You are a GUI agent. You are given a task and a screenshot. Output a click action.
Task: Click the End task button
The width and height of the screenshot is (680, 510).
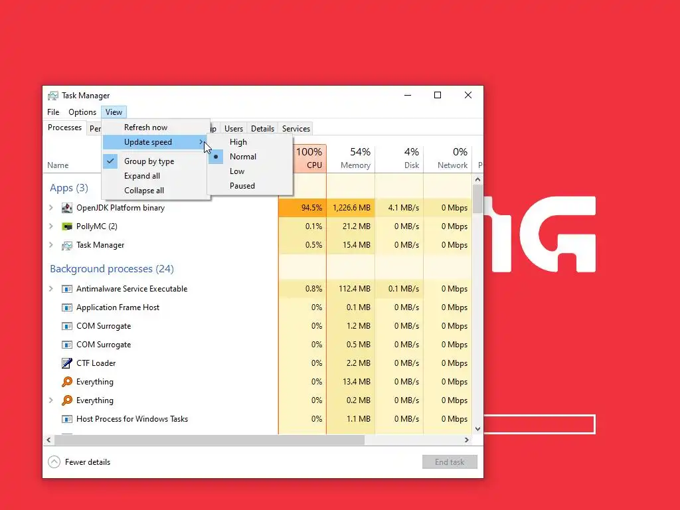450,462
